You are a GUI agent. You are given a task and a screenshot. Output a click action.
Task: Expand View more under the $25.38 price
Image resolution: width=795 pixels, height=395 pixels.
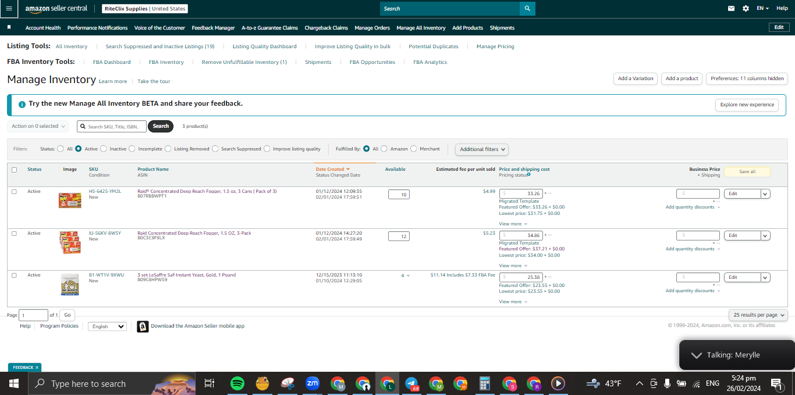coord(513,301)
